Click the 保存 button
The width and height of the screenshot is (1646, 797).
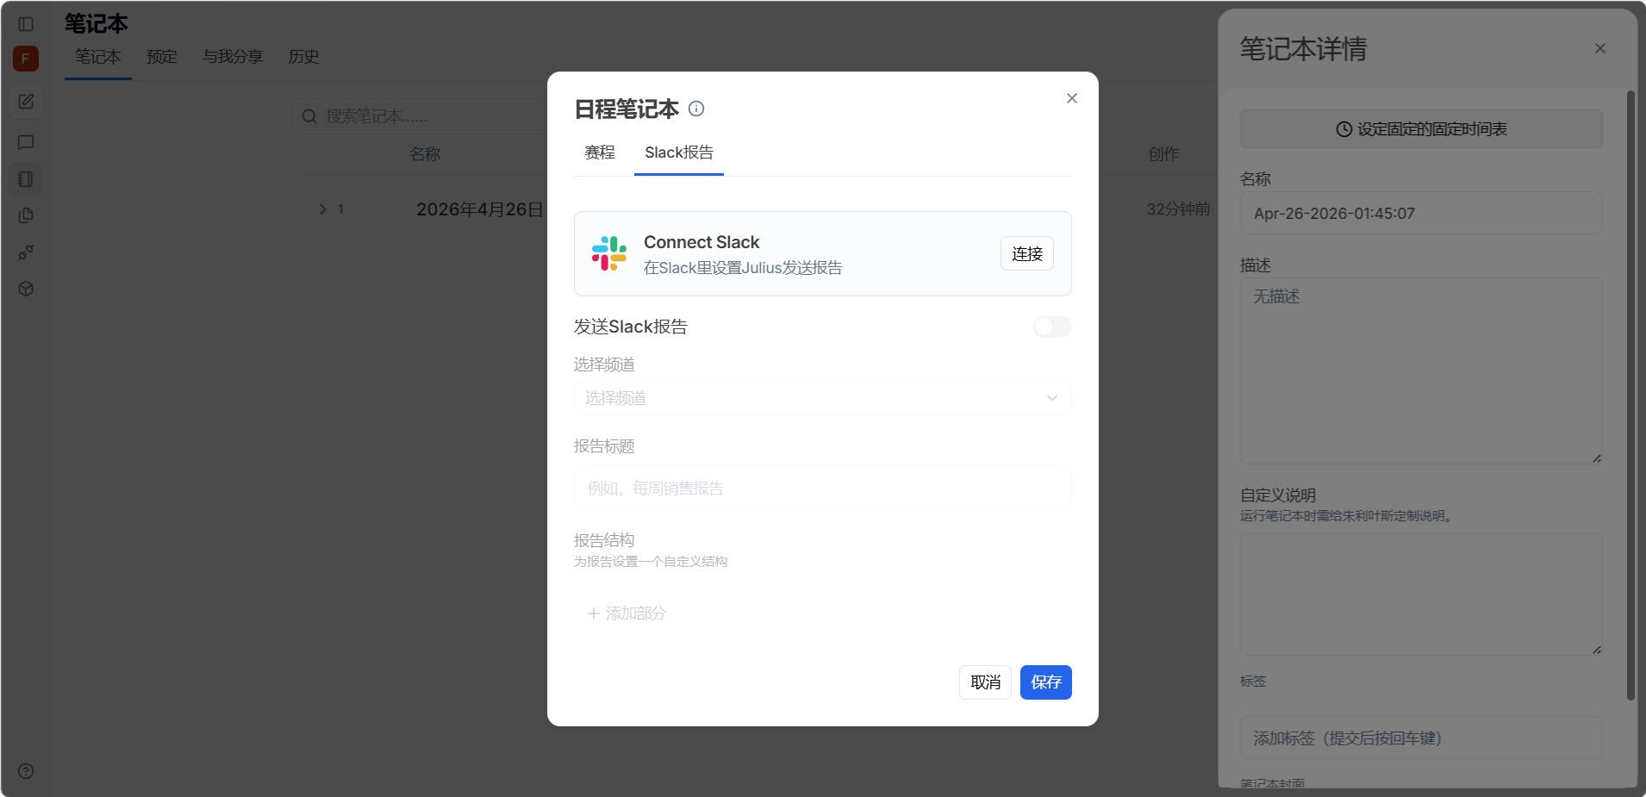click(1046, 682)
